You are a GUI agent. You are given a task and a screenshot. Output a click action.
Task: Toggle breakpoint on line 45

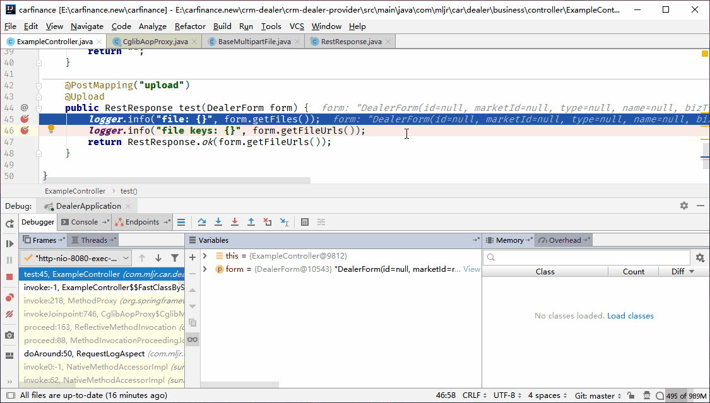click(25, 119)
